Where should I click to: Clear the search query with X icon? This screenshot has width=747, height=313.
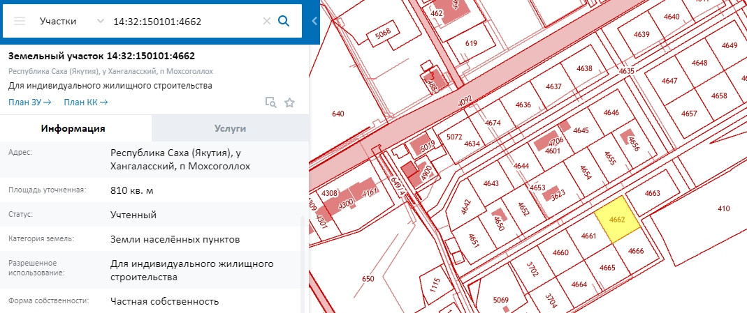pyautogui.click(x=267, y=21)
